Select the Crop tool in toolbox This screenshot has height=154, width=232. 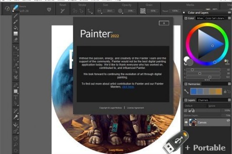16,77
